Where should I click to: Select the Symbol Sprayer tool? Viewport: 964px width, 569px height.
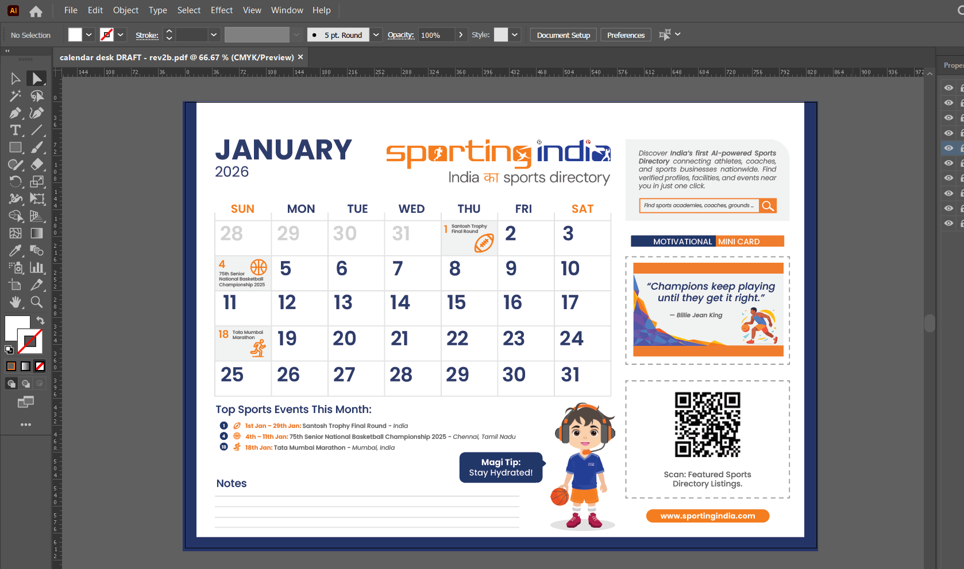pyautogui.click(x=16, y=268)
